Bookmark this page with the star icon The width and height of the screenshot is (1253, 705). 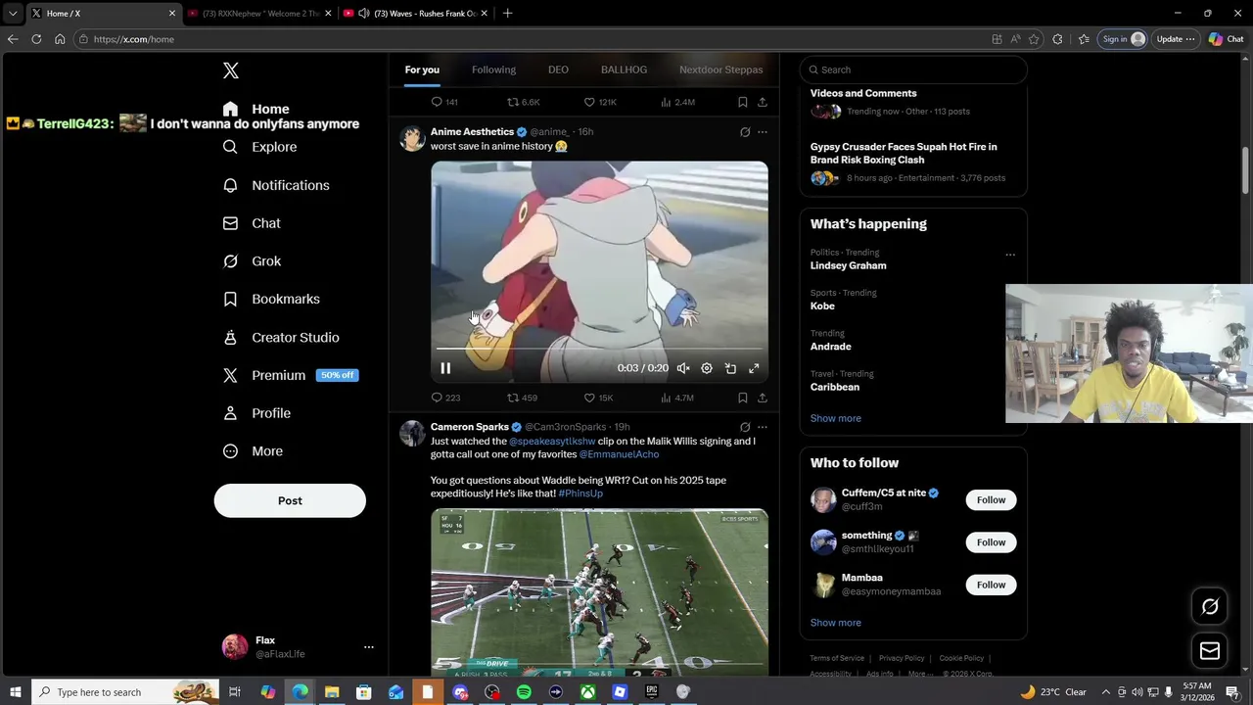[x=1034, y=39]
